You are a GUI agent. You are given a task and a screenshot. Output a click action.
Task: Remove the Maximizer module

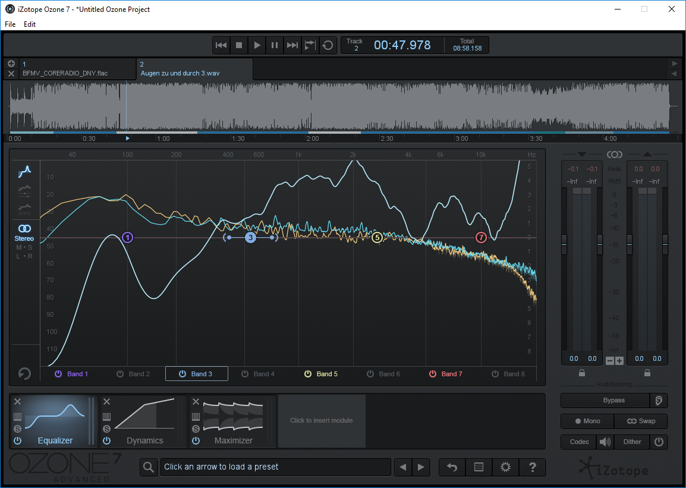coord(196,401)
